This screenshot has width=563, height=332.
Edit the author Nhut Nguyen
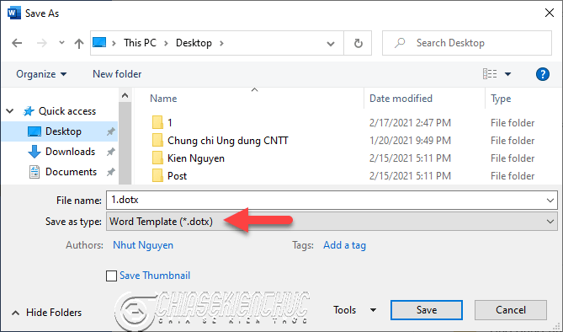pos(143,245)
